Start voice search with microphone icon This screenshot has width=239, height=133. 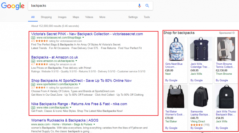pos(139,6)
